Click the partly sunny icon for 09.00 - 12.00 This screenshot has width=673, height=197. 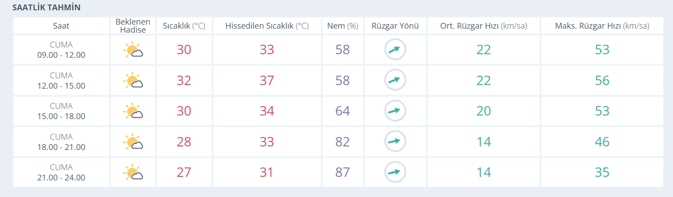tap(133, 50)
